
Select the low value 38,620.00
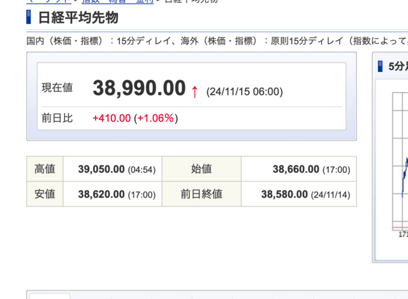tap(101, 195)
